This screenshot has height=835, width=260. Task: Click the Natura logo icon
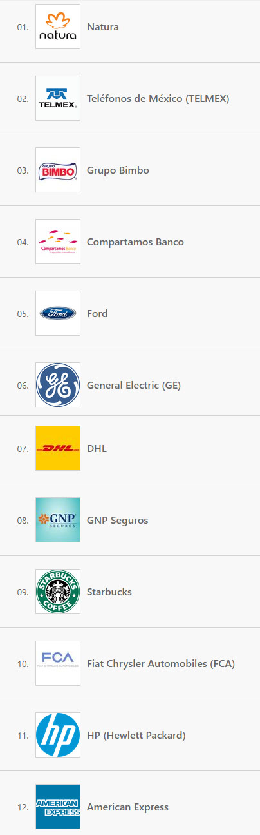click(58, 26)
